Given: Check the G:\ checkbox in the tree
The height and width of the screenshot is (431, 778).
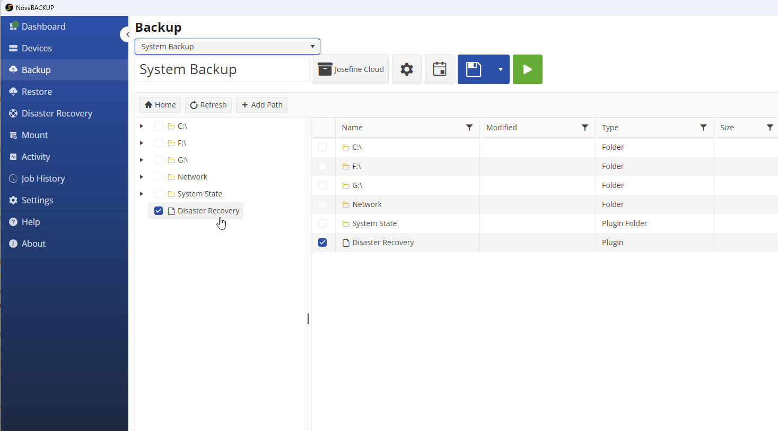Looking at the screenshot, I should tap(159, 160).
